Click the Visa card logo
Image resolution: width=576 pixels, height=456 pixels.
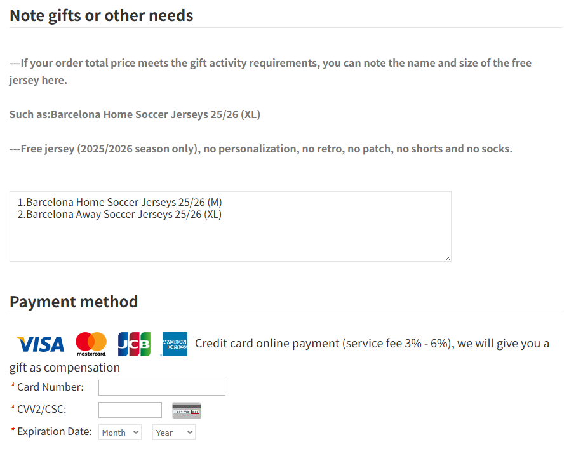40,344
